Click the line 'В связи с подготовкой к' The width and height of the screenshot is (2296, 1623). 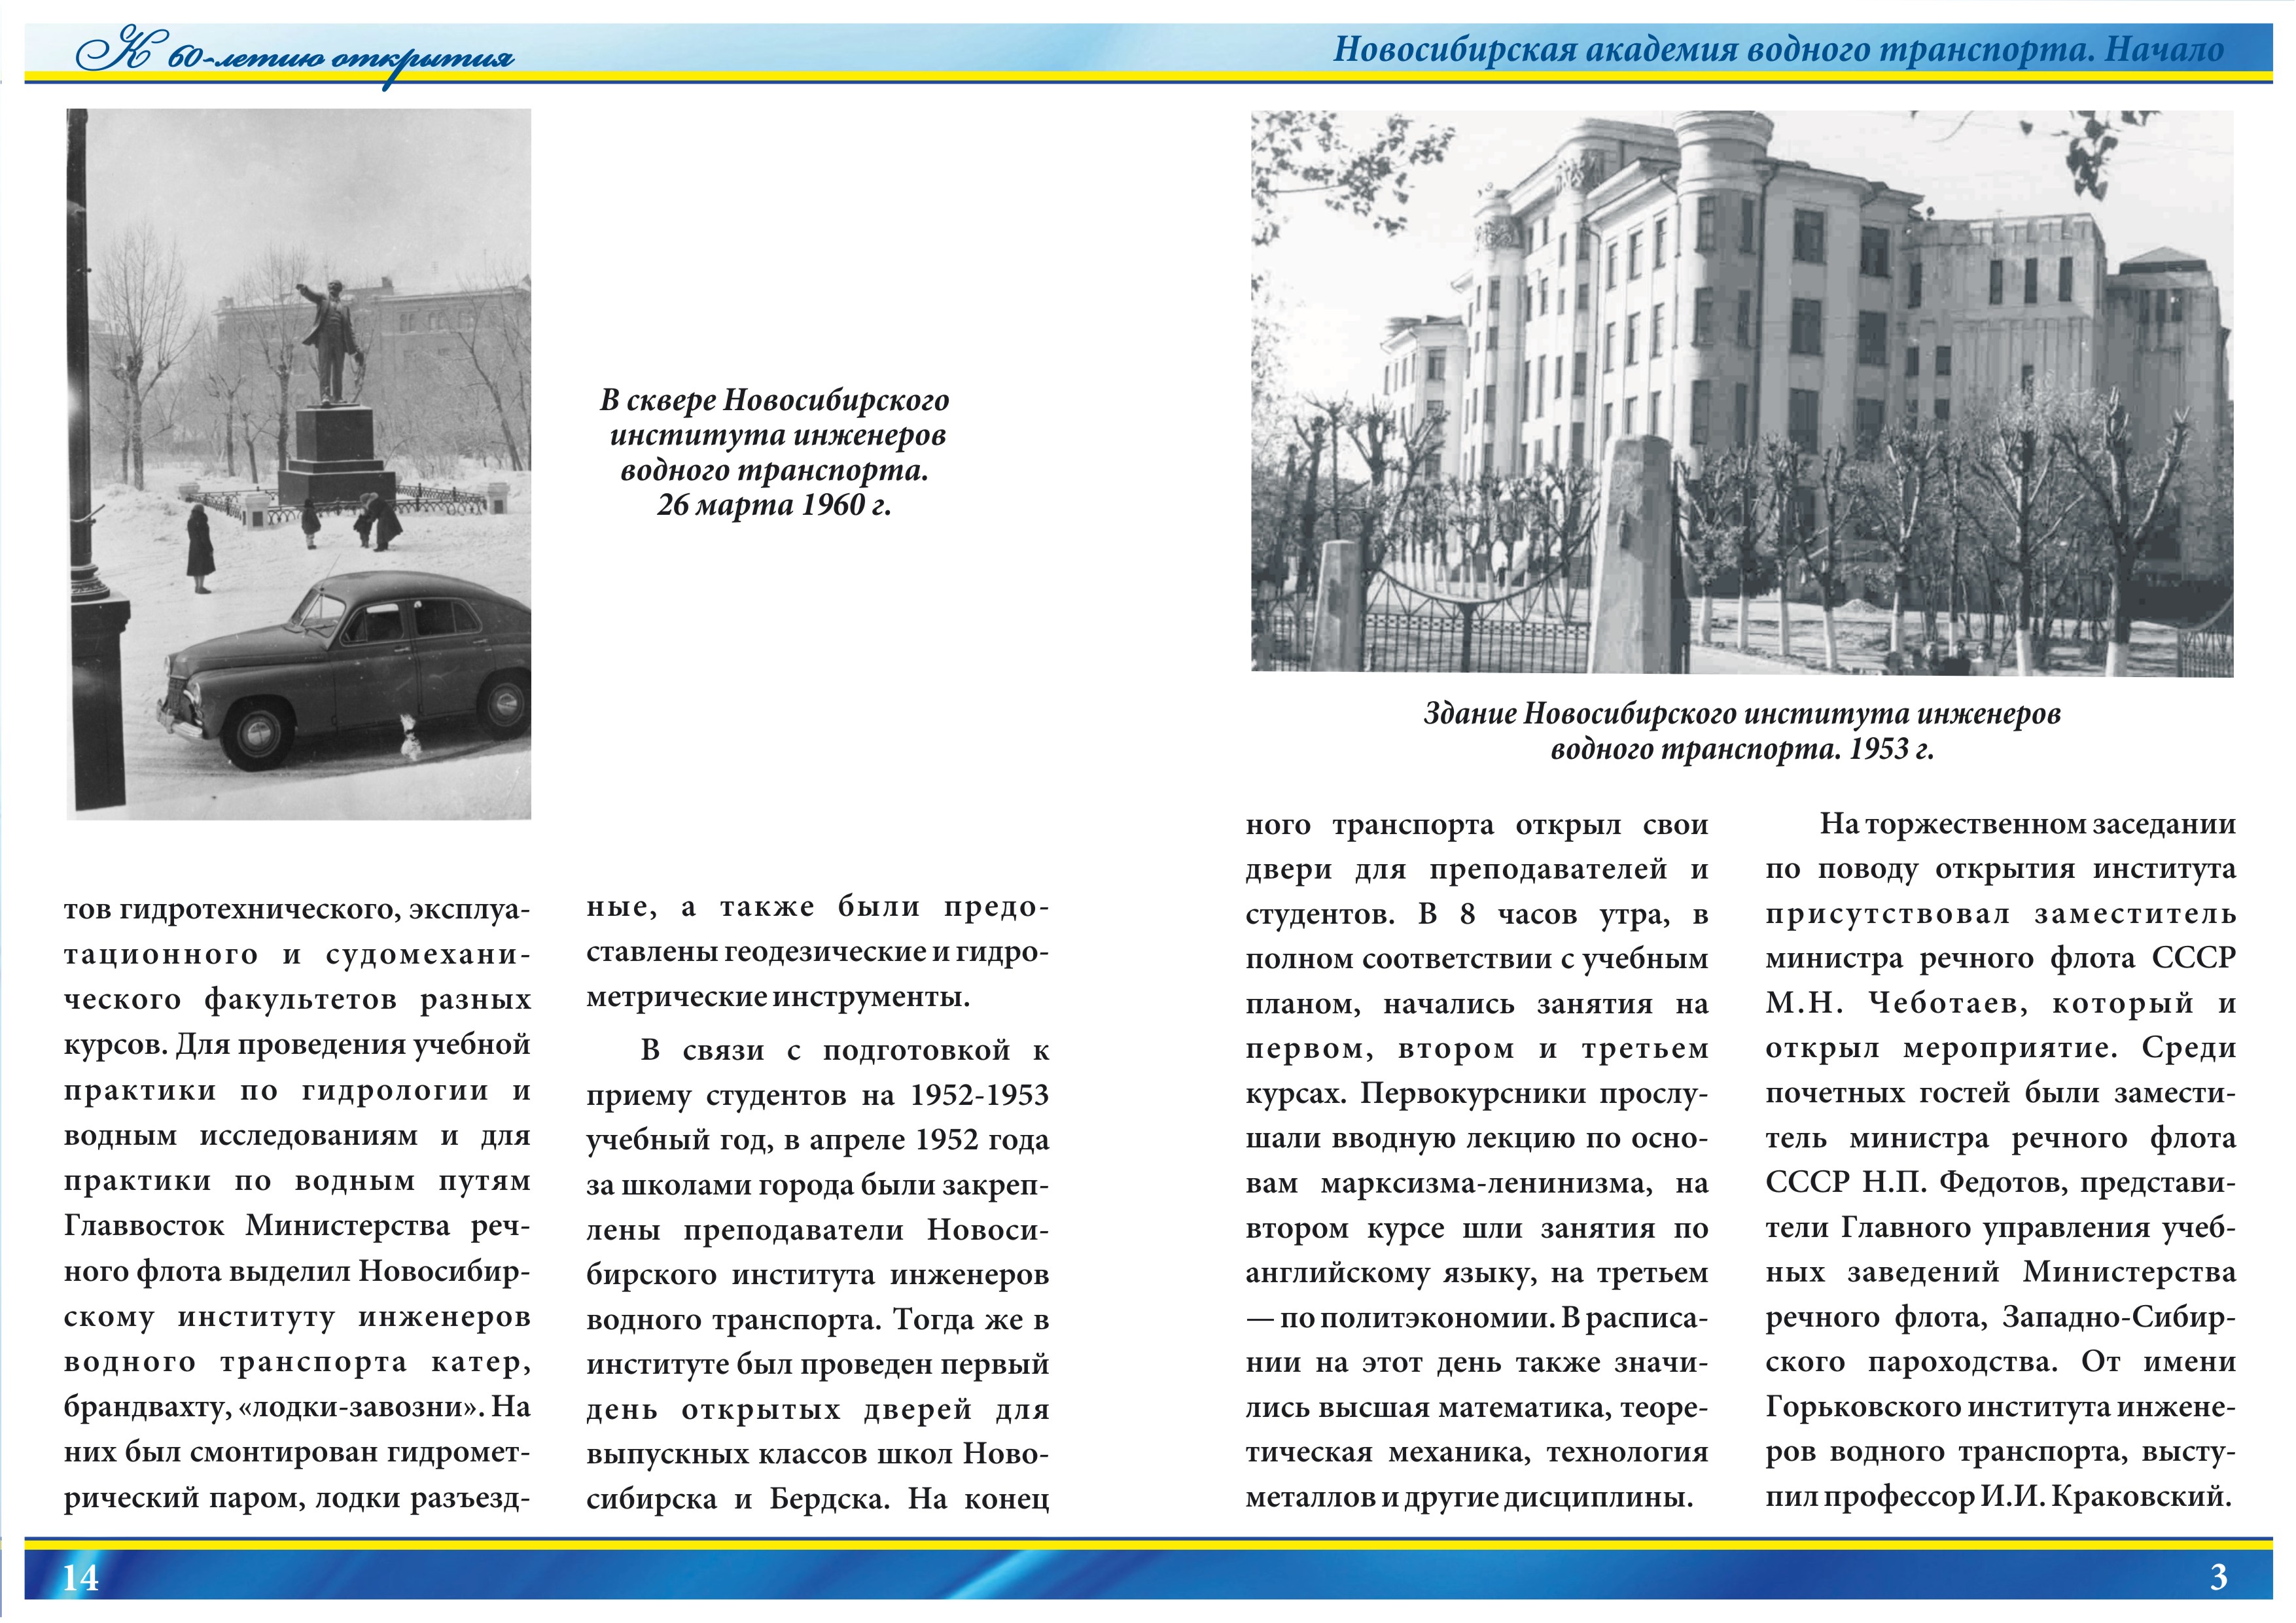[845, 1050]
